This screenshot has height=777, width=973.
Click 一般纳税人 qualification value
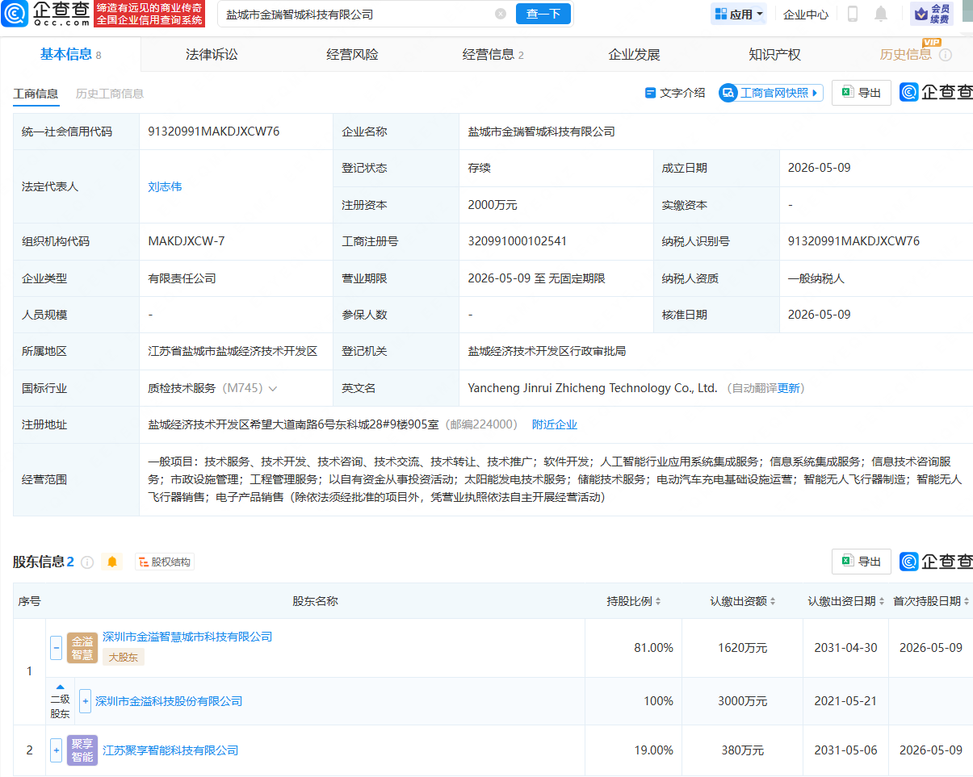pos(816,278)
